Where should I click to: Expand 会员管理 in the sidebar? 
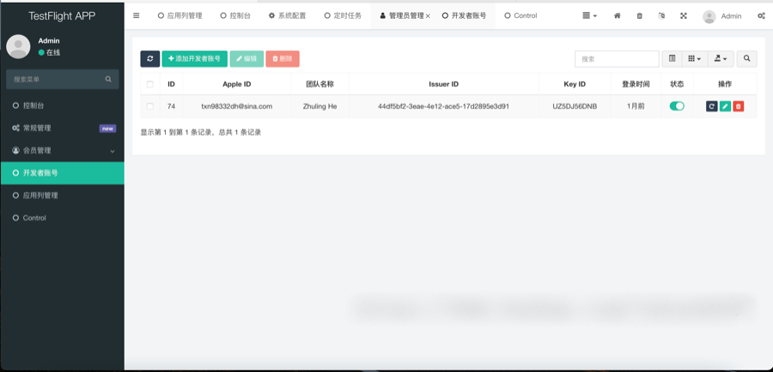coord(62,151)
